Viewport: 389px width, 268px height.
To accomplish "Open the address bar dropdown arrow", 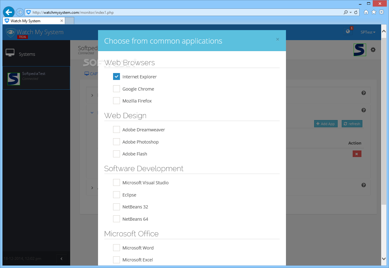I will point(350,12).
